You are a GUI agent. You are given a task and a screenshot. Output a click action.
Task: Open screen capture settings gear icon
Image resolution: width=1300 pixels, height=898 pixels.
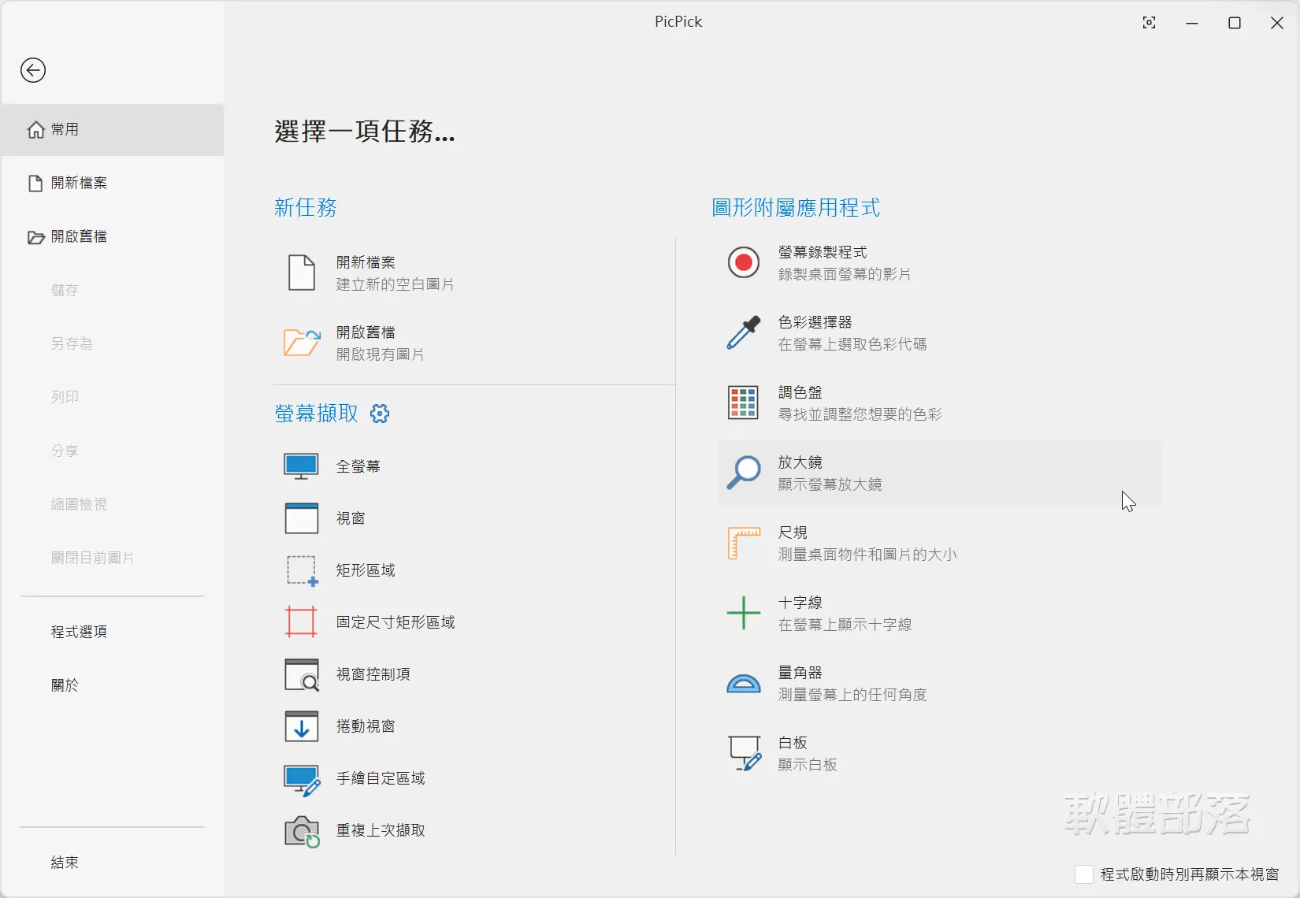point(380,414)
